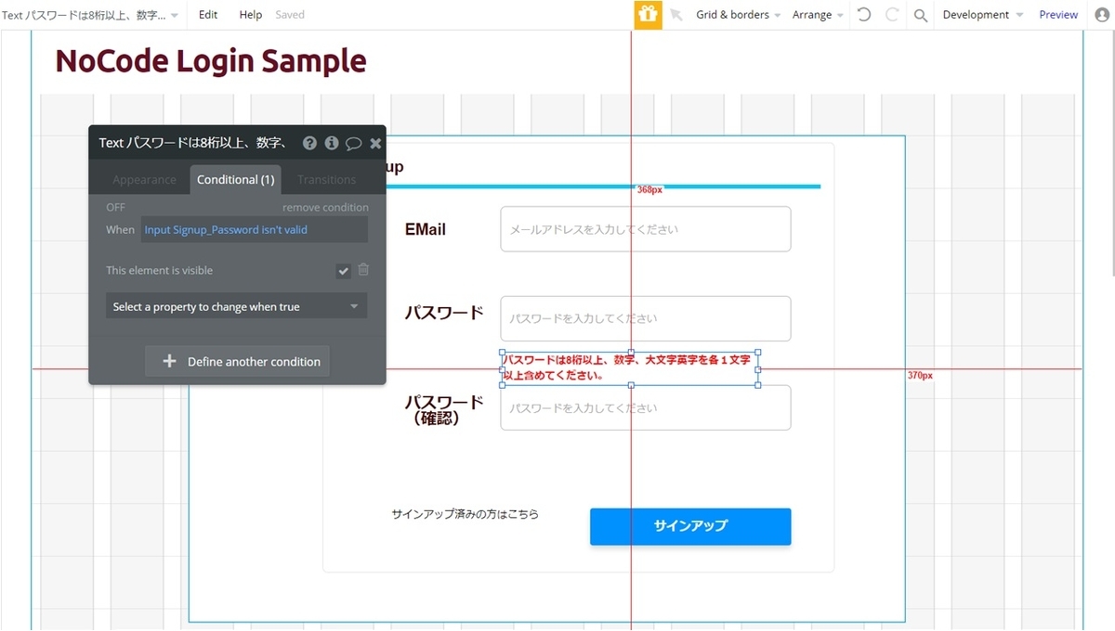The image size is (1115, 631).
Task: Click the redo icon in the toolbar
Action: pos(891,14)
